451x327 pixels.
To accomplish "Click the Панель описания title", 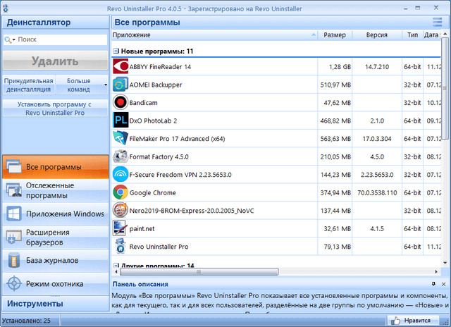I will [140, 284].
